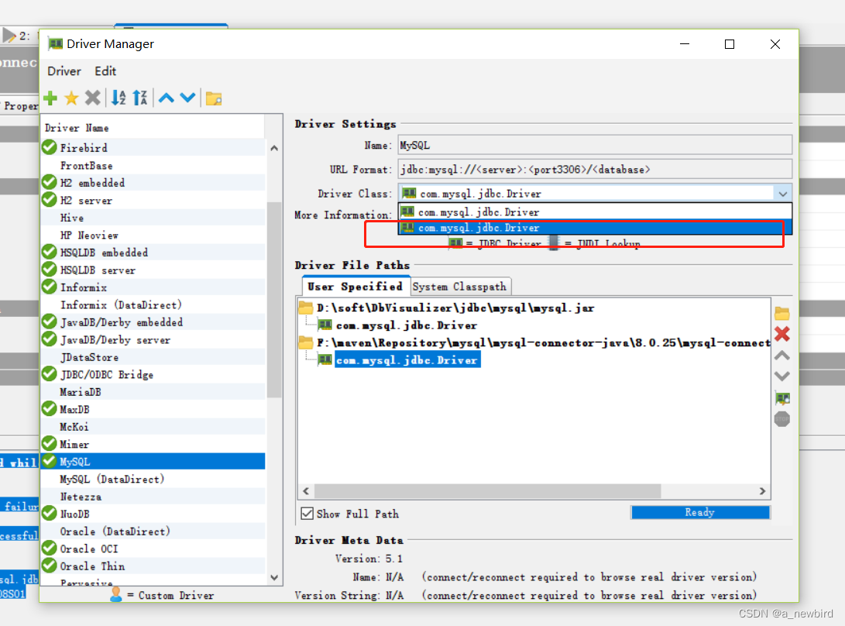Image resolution: width=845 pixels, height=626 pixels.
Task: Delete selected driver with red X toolbar icon
Action: (92, 98)
